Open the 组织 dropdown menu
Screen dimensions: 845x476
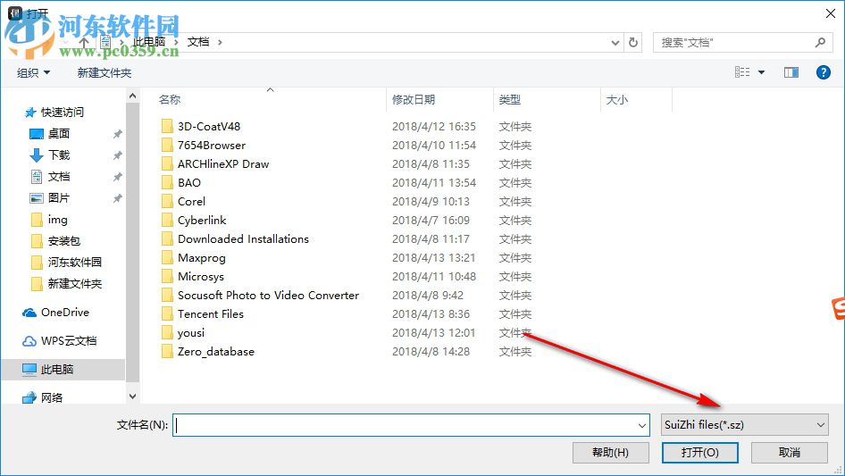(x=33, y=72)
